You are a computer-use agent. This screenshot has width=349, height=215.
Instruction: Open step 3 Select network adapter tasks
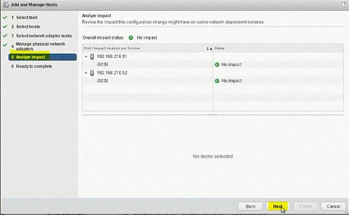[44, 36]
